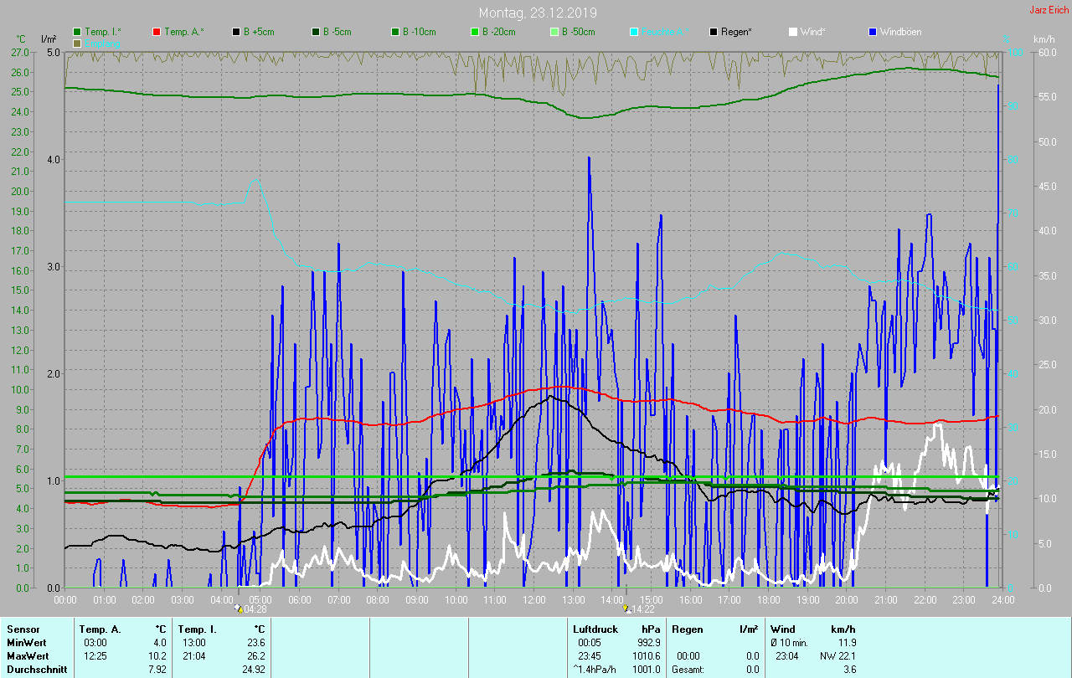Image resolution: width=1072 pixels, height=678 pixels.
Task: Click the black Regen* legend square
Action: (x=714, y=32)
